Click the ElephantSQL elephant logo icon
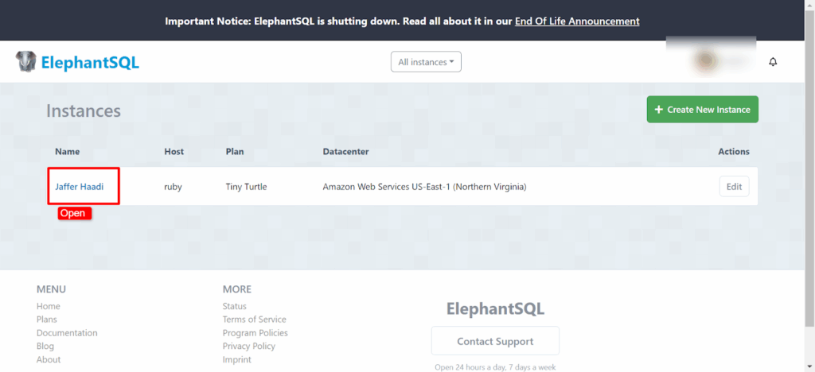Screen dimensions: 815x372 pos(25,62)
